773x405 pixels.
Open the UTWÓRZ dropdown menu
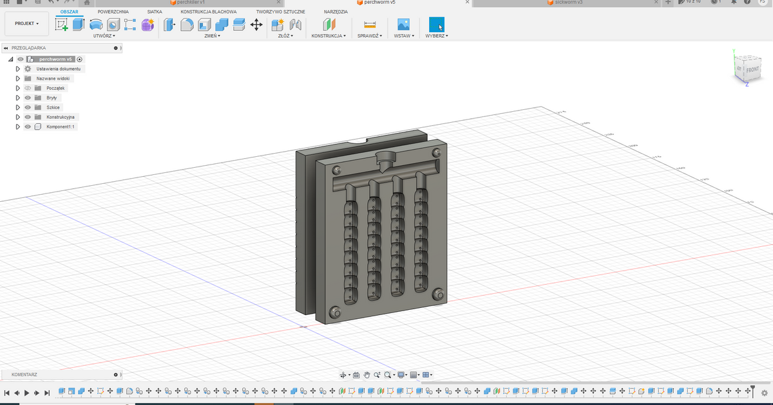click(104, 36)
